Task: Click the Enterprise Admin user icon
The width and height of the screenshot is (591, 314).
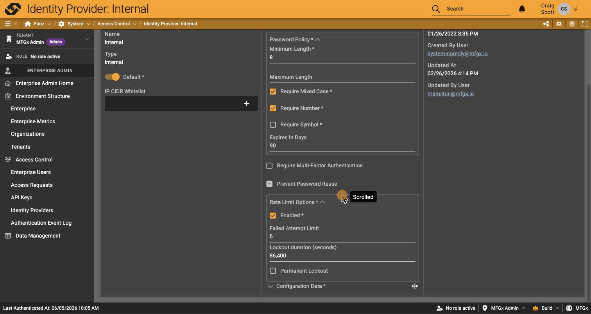Action: tap(8, 71)
